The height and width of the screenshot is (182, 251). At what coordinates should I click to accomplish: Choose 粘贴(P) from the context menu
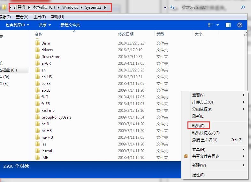tap(198, 126)
